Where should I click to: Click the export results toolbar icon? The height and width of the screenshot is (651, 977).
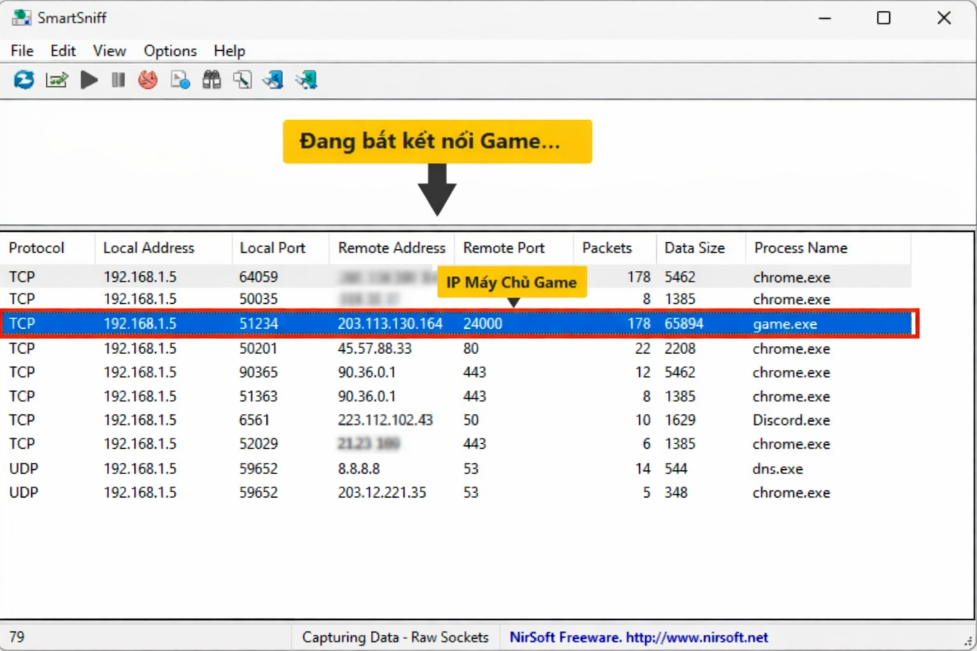[56, 79]
